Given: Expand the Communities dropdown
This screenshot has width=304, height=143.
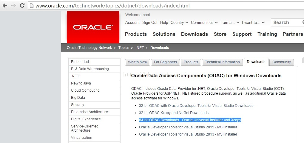Looking at the screenshot, I should pos(204,22).
